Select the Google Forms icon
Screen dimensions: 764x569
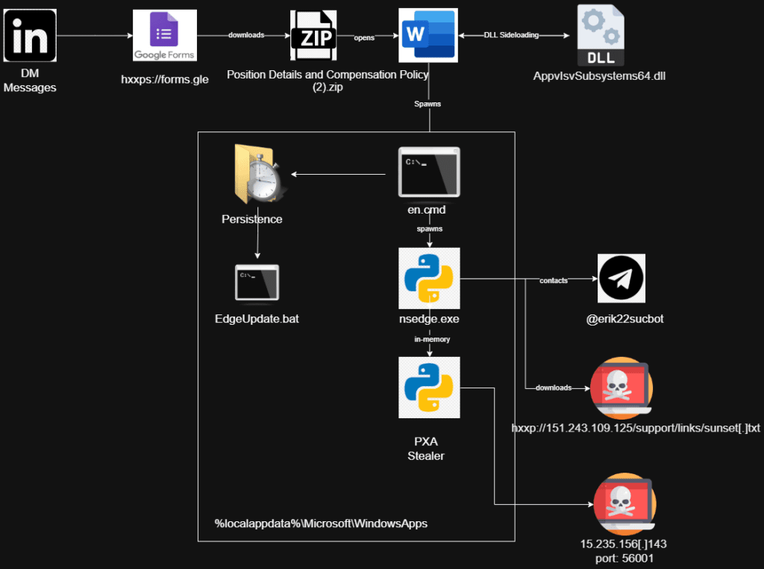pyautogui.click(x=164, y=34)
